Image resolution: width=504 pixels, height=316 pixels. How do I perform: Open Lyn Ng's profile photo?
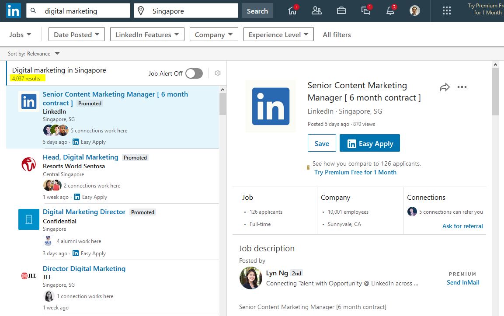251,278
